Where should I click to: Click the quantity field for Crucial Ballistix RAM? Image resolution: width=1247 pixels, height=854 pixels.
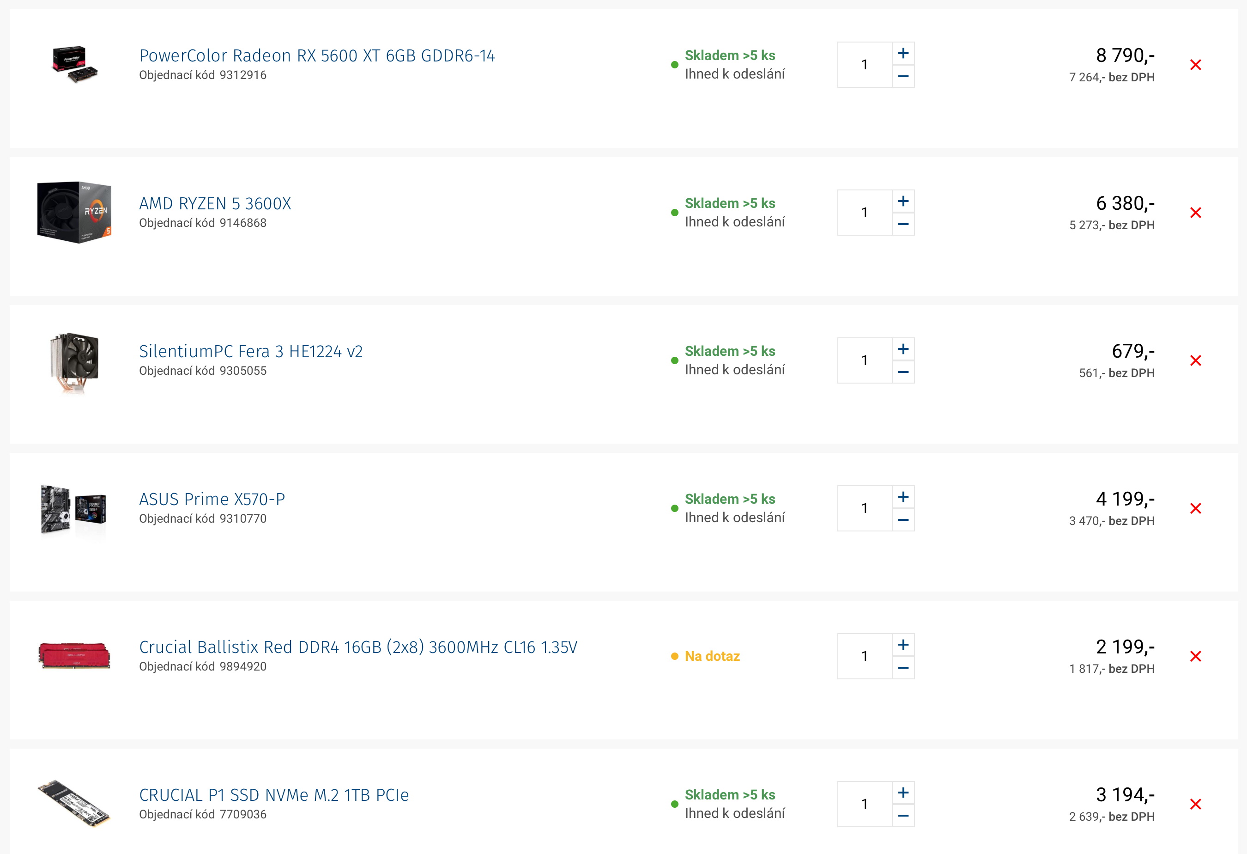click(x=865, y=656)
